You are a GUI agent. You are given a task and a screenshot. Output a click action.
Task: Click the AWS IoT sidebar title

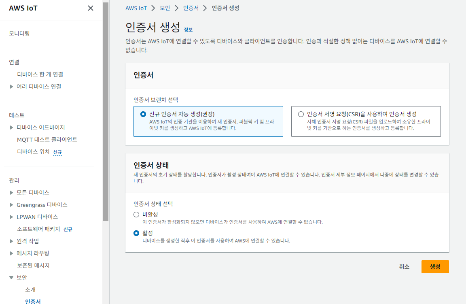click(x=23, y=9)
